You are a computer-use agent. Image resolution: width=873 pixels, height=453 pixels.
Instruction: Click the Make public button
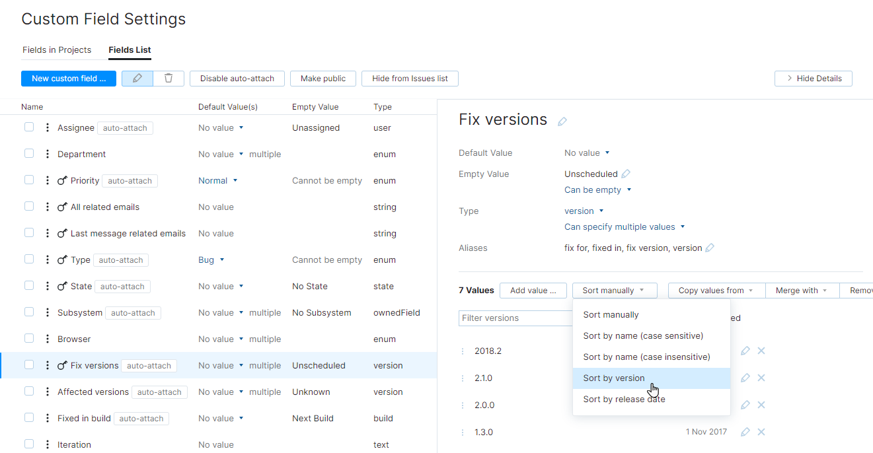coord(323,78)
